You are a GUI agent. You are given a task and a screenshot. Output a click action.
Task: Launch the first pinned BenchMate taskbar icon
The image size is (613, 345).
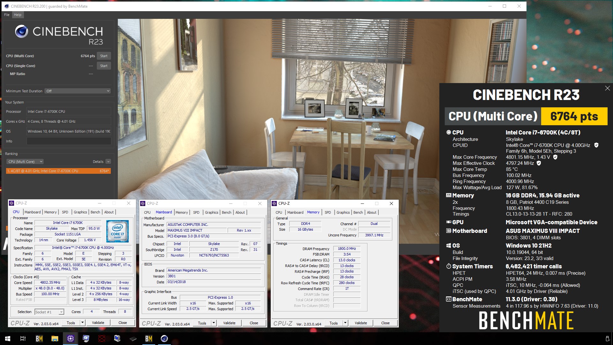click(39, 339)
